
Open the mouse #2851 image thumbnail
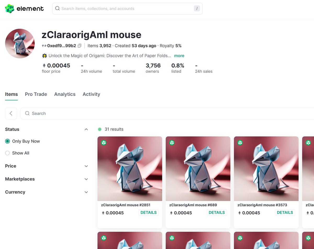click(x=130, y=169)
